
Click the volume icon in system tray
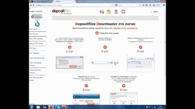pyautogui.click(x=155, y=107)
